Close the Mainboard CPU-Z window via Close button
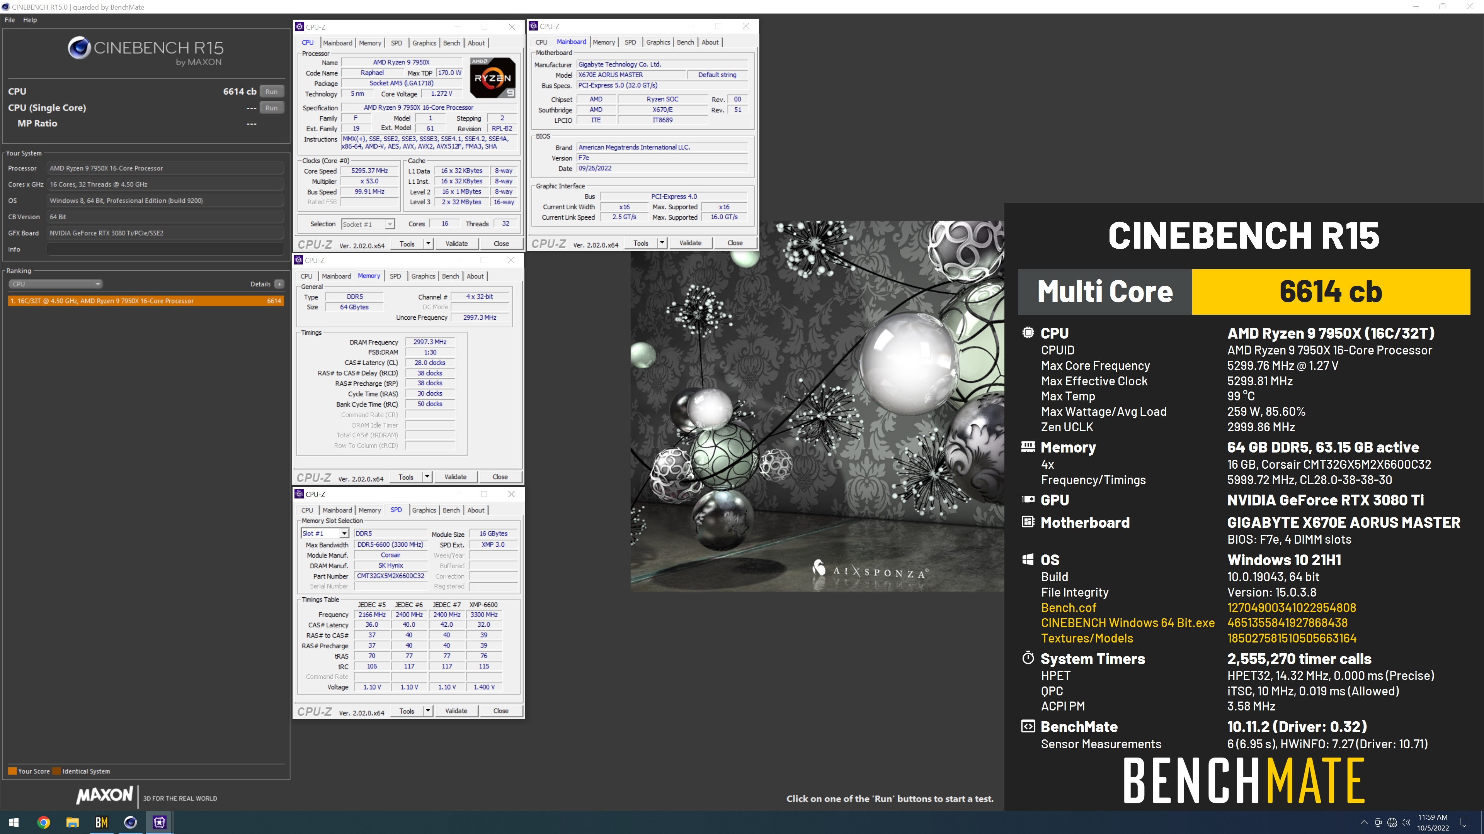The width and height of the screenshot is (1484, 834). pyautogui.click(x=735, y=243)
